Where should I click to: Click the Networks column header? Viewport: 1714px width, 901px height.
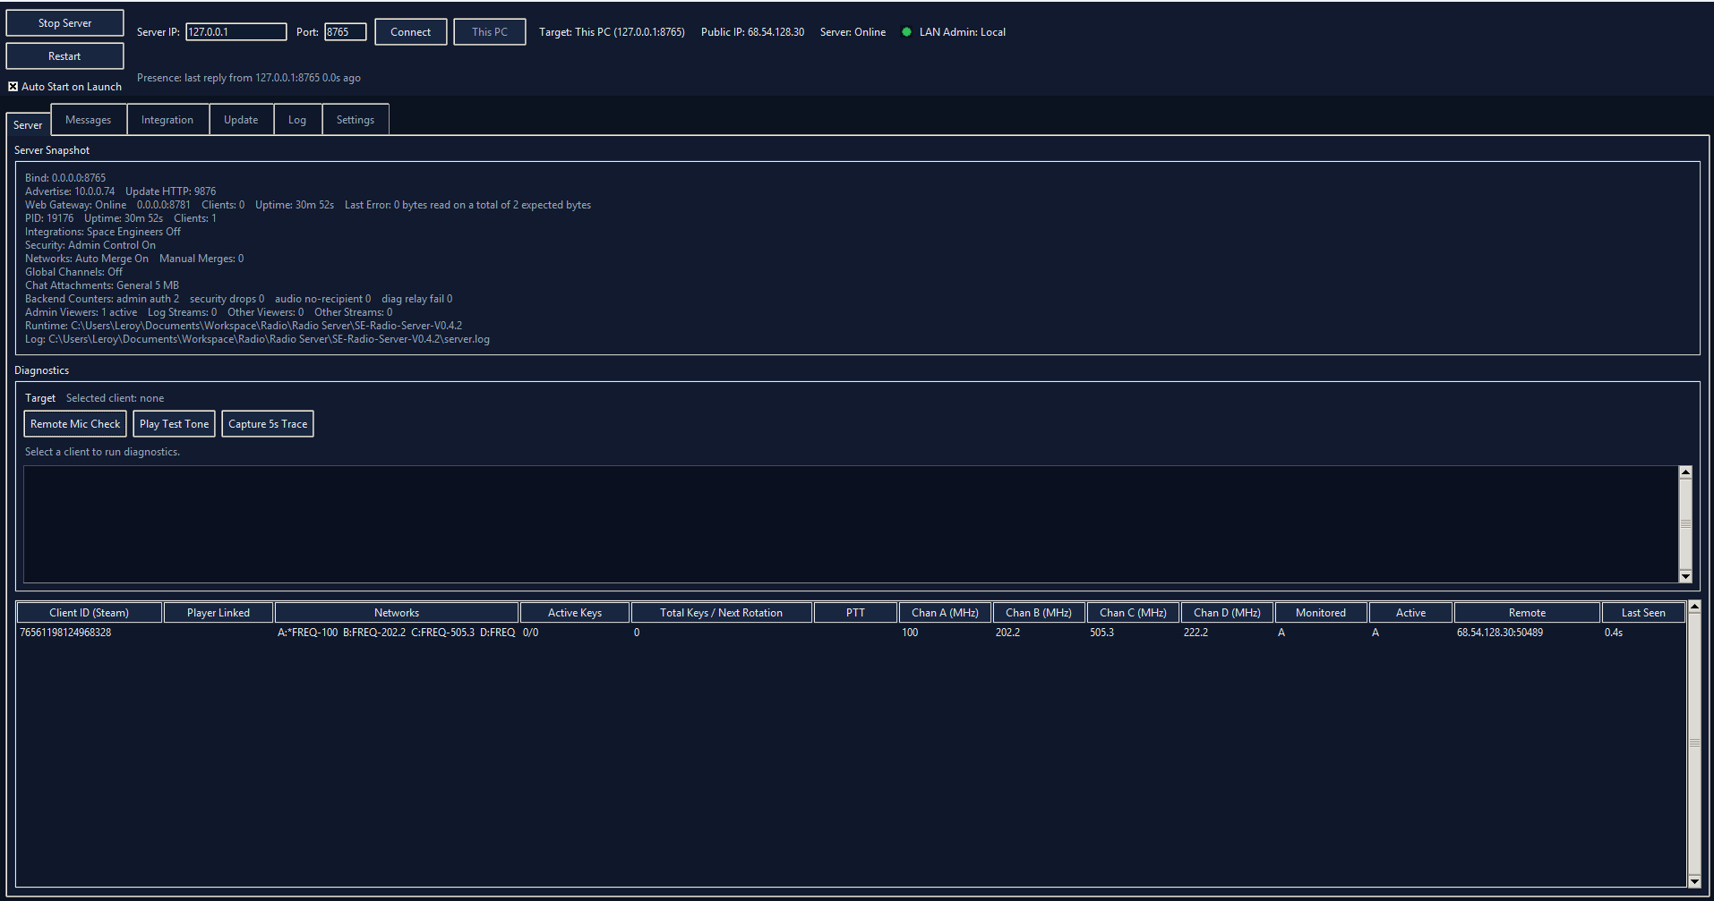tap(397, 613)
